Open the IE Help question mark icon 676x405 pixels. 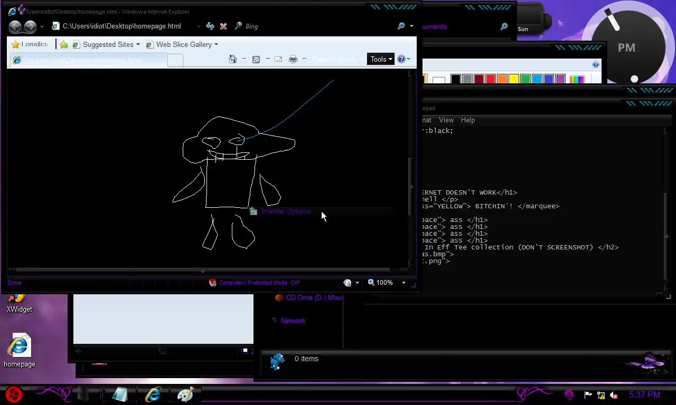[x=401, y=59]
